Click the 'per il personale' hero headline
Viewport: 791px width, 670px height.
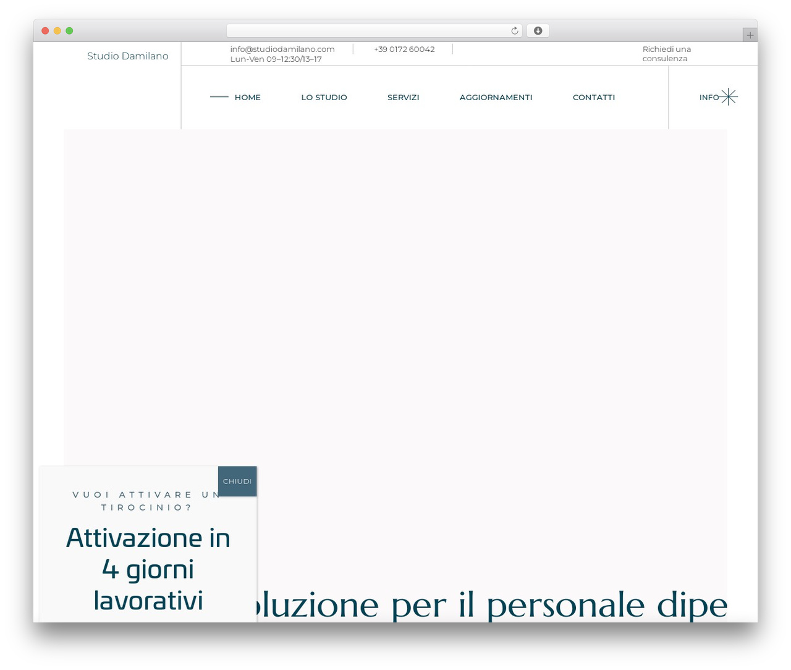pos(518,605)
